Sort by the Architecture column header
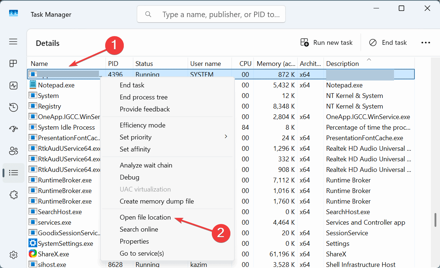This screenshot has width=440, height=268. tap(310, 63)
